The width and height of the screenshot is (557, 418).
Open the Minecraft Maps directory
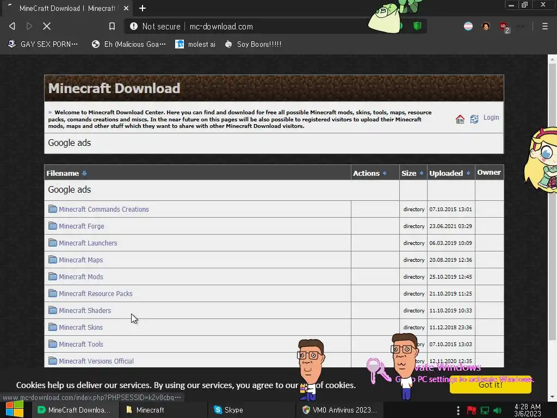coord(81,260)
